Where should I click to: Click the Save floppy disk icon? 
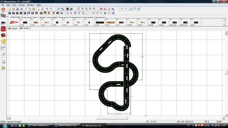coord(17,9)
